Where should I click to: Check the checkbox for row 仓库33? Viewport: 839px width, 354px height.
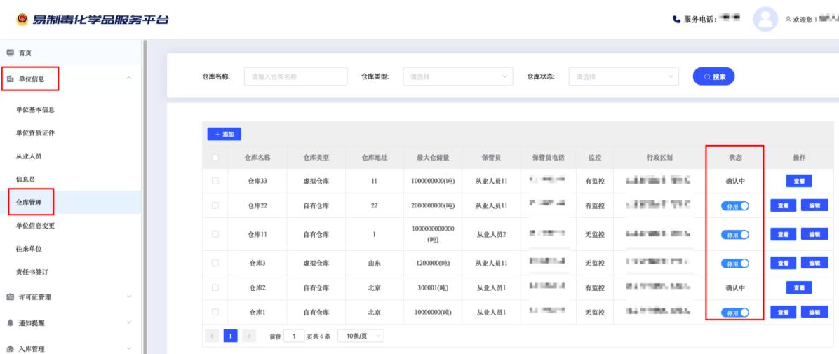pos(215,181)
